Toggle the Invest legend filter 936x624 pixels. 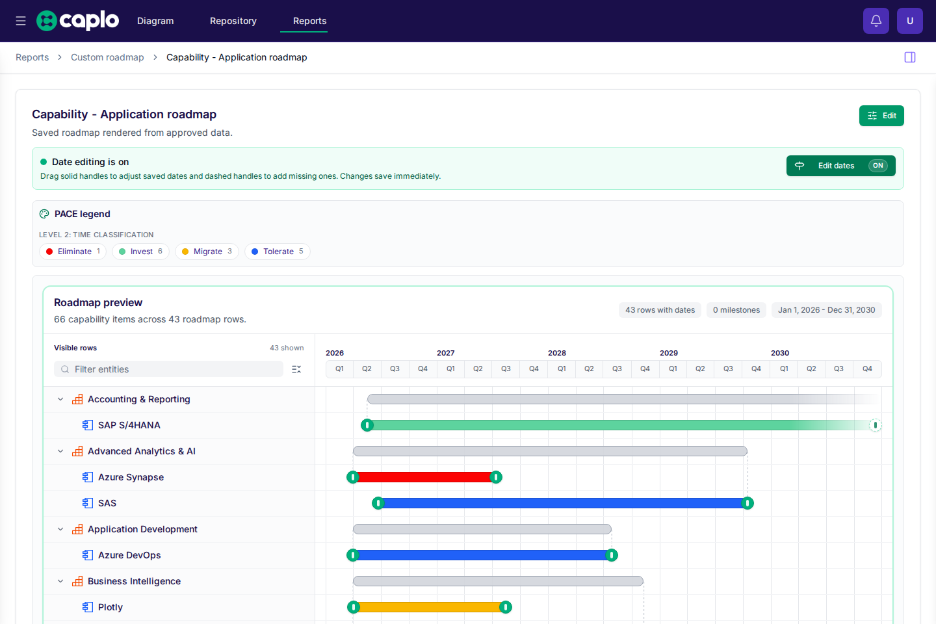pyautogui.click(x=140, y=252)
